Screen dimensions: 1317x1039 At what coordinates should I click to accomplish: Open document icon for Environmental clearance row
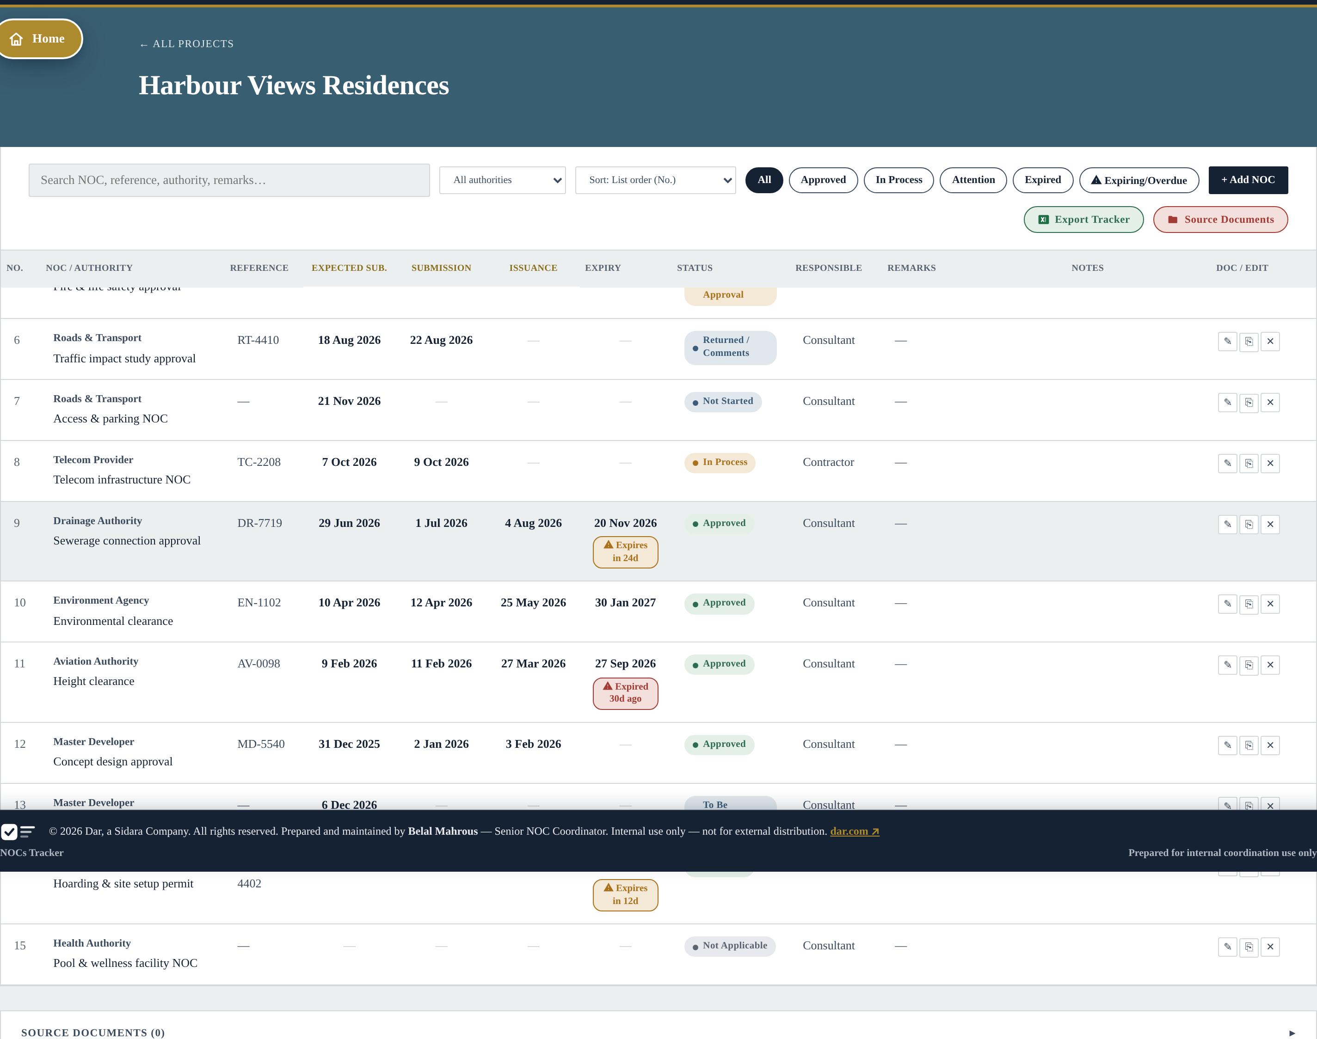point(1249,604)
